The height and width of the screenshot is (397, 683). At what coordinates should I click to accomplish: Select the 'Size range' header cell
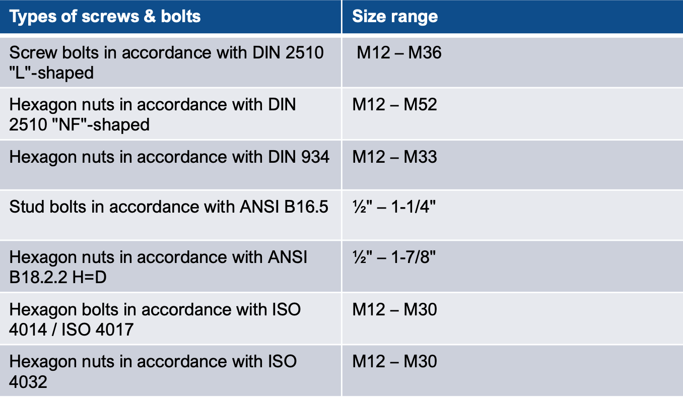click(x=512, y=17)
